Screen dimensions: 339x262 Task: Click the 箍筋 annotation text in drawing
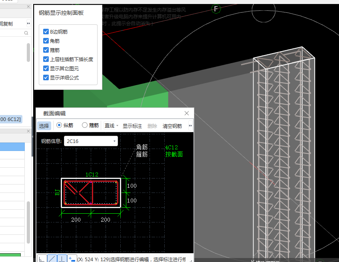click(x=142, y=154)
